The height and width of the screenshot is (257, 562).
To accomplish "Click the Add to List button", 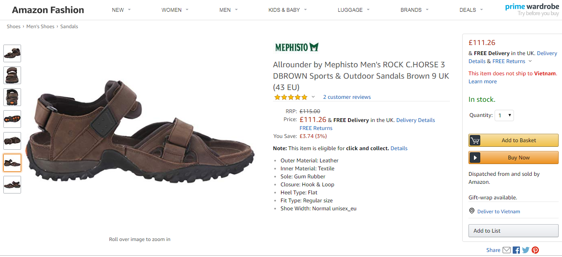I will [513, 231].
